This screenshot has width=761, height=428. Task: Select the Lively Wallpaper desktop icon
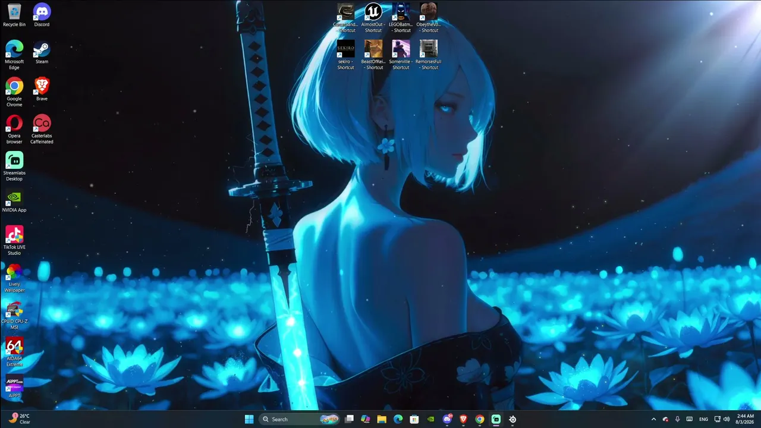(x=14, y=278)
